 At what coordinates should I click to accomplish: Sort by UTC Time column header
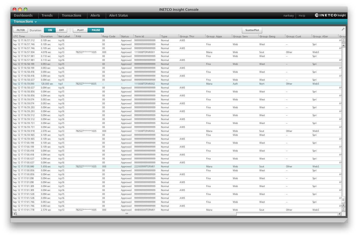[x=26, y=36]
